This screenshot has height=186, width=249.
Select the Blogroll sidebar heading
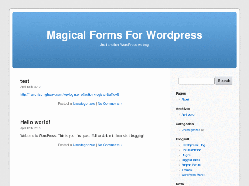(182, 139)
